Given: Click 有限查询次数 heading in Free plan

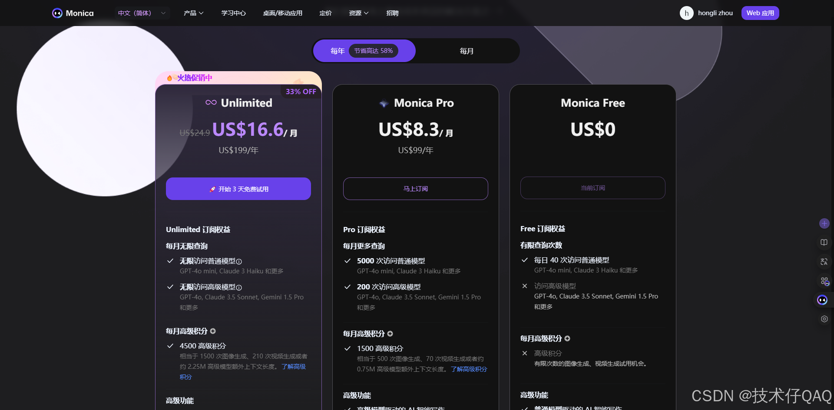Looking at the screenshot, I should (x=541, y=245).
